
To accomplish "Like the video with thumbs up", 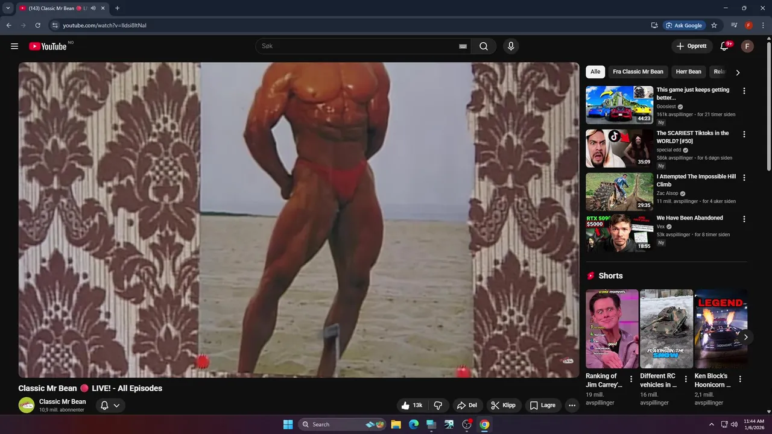I will 413,405.
